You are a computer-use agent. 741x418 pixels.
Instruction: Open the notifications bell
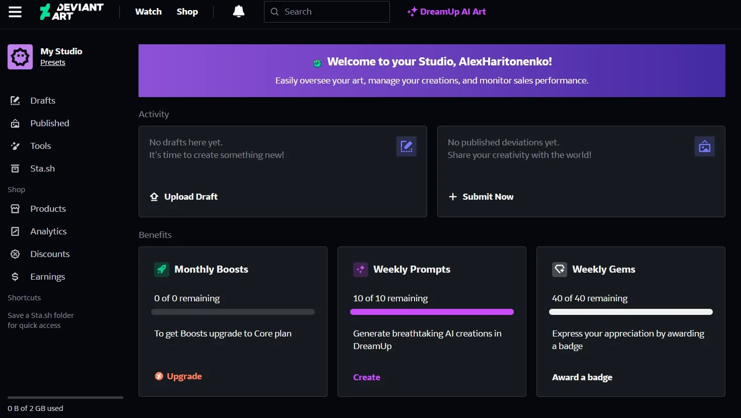239,12
